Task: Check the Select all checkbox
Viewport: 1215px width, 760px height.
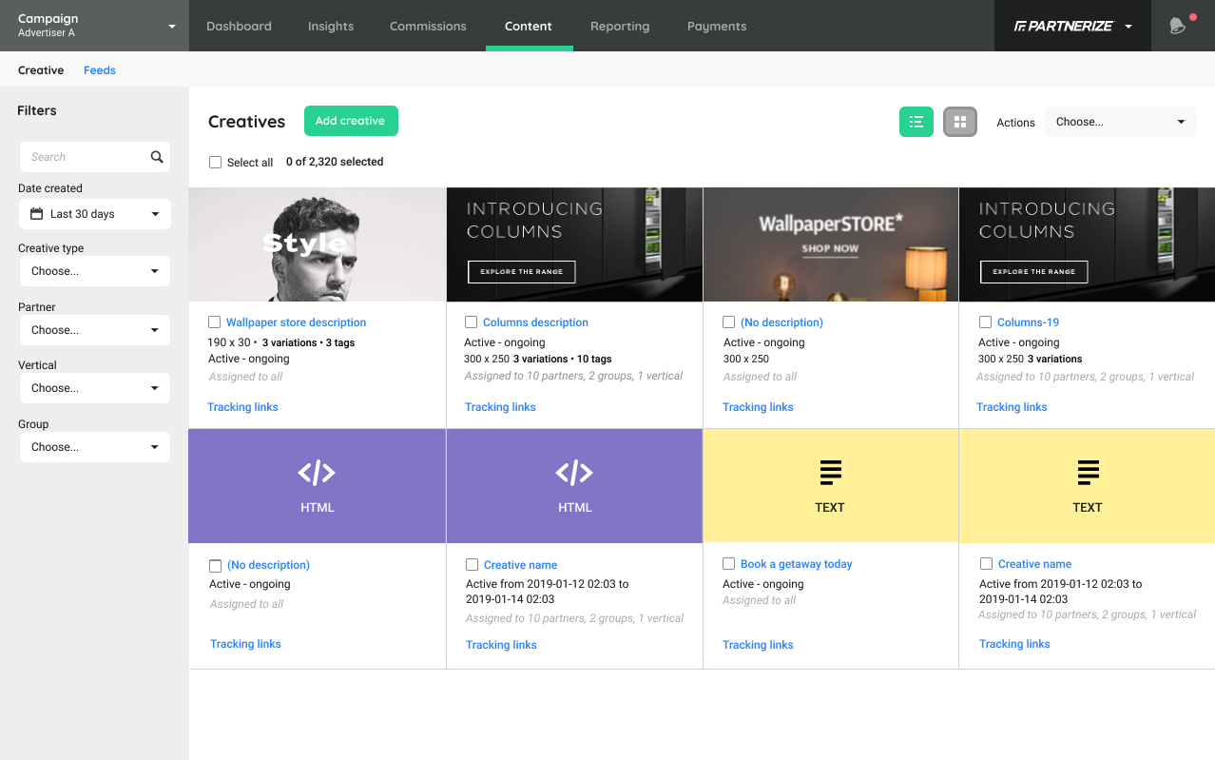Action: pyautogui.click(x=215, y=163)
